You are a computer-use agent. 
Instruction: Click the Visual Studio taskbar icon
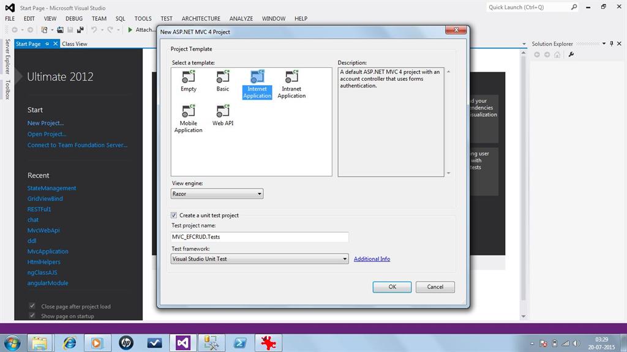(x=182, y=343)
